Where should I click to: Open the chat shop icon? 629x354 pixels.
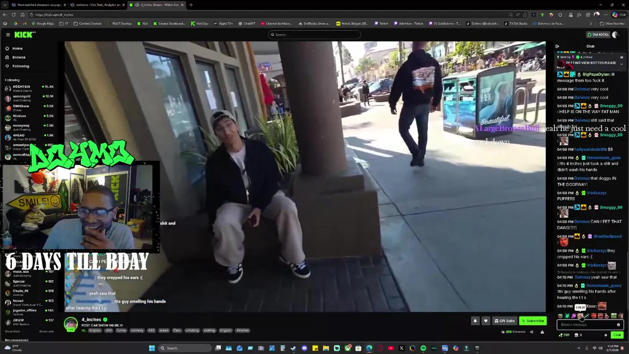(x=575, y=335)
